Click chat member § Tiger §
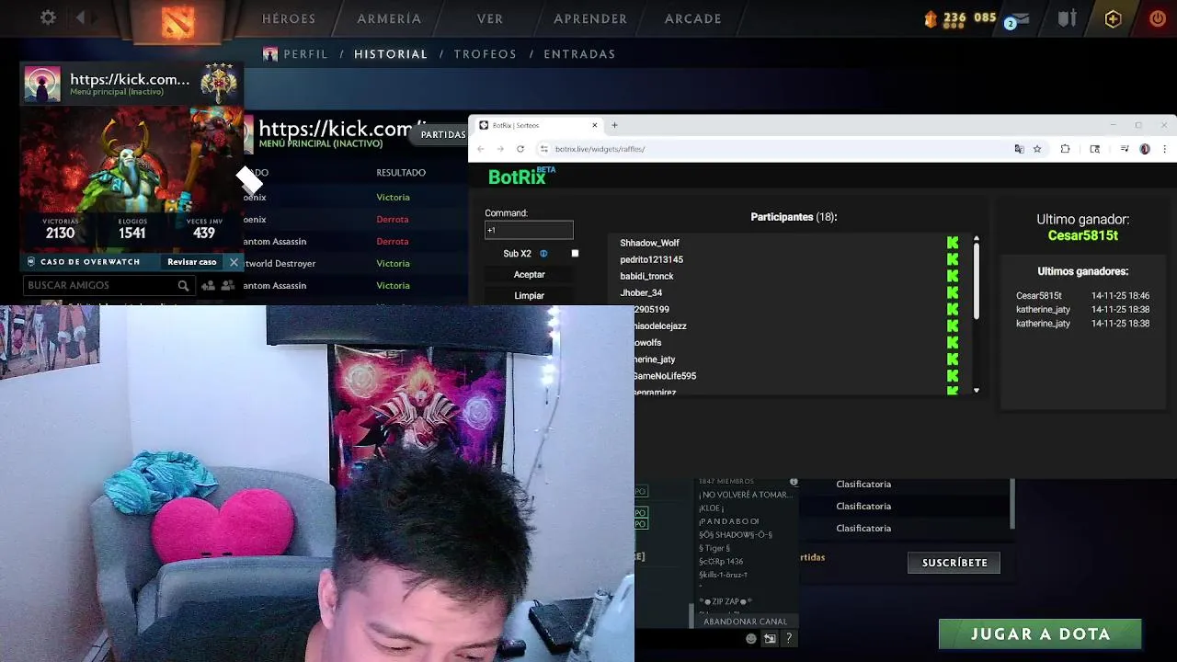This screenshot has height=662, width=1177. pos(714,548)
